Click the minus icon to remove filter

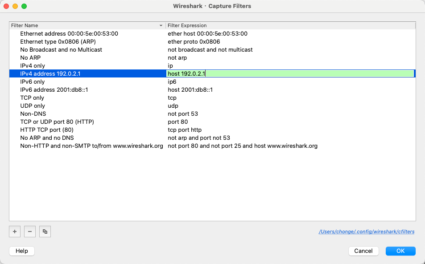point(29,232)
